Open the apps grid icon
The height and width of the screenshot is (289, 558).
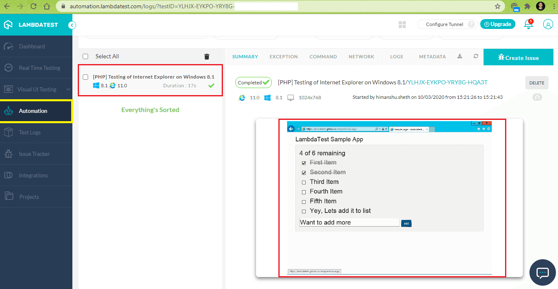click(402, 25)
